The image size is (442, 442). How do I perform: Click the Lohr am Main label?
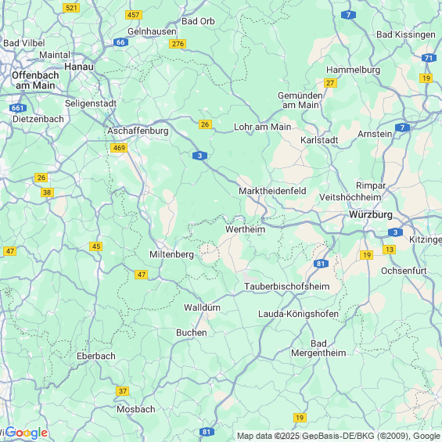(262, 127)
